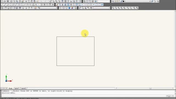Viewport: 176px width, 99px height.
Task: Select the Offset tool
Action: tap(65, 5)
